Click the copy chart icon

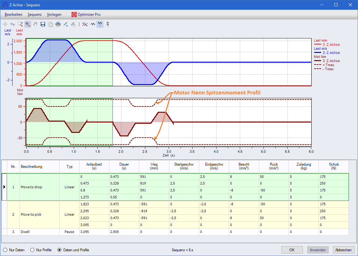tap(50, 24)
